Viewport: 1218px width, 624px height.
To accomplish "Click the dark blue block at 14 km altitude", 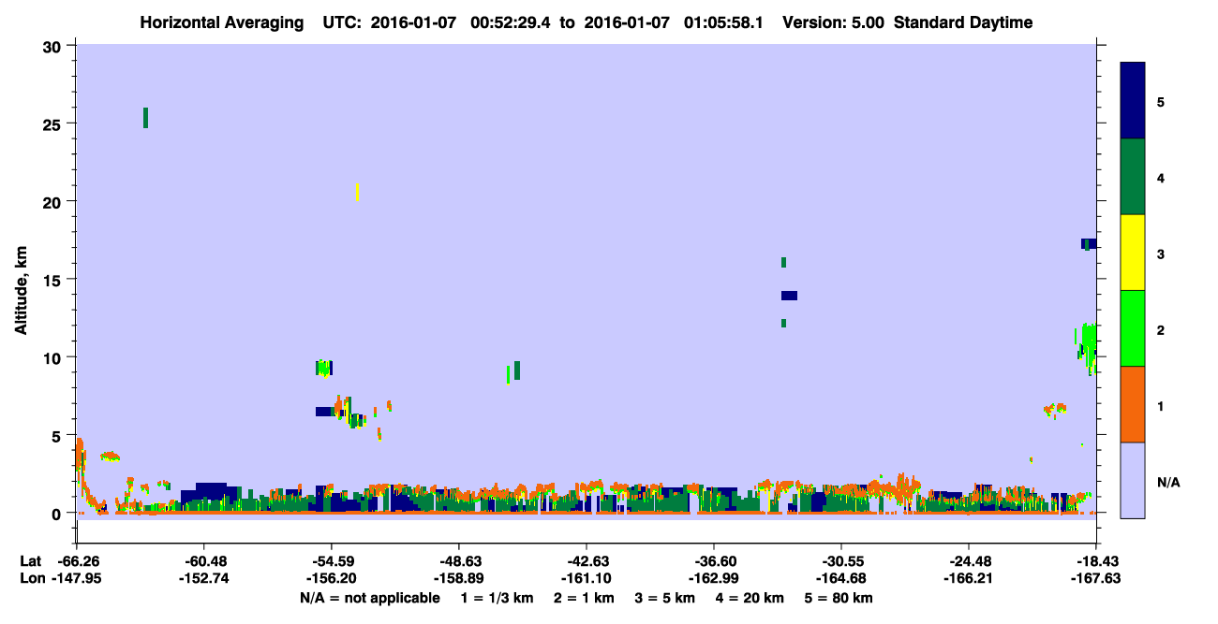I will [x=789, y=296].
